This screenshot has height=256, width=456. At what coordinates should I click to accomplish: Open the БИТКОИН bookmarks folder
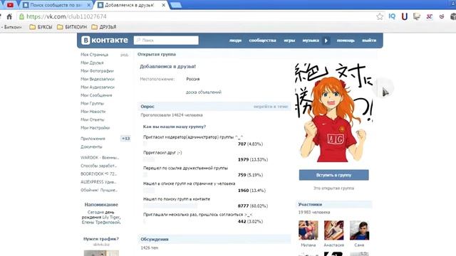pos(72,27)
